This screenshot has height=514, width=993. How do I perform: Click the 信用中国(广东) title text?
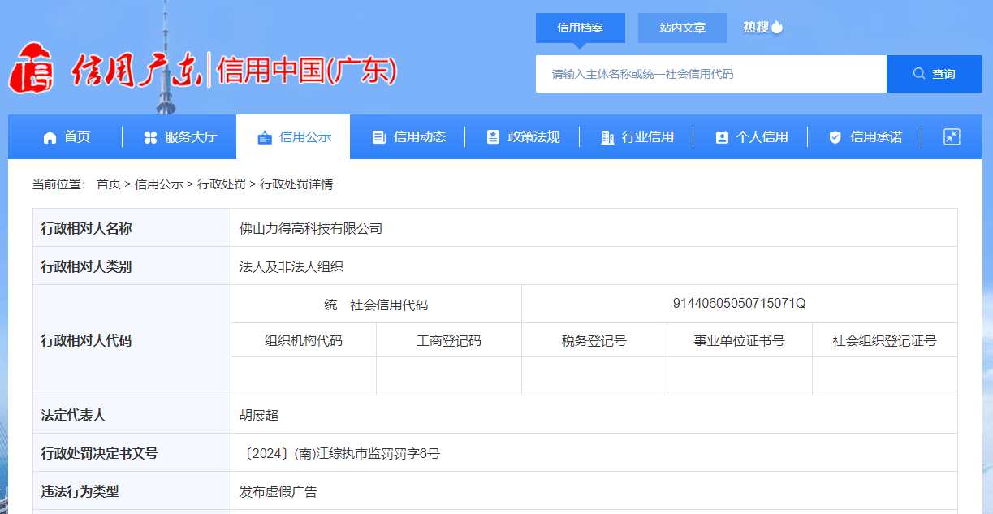[x=307, y=71]
